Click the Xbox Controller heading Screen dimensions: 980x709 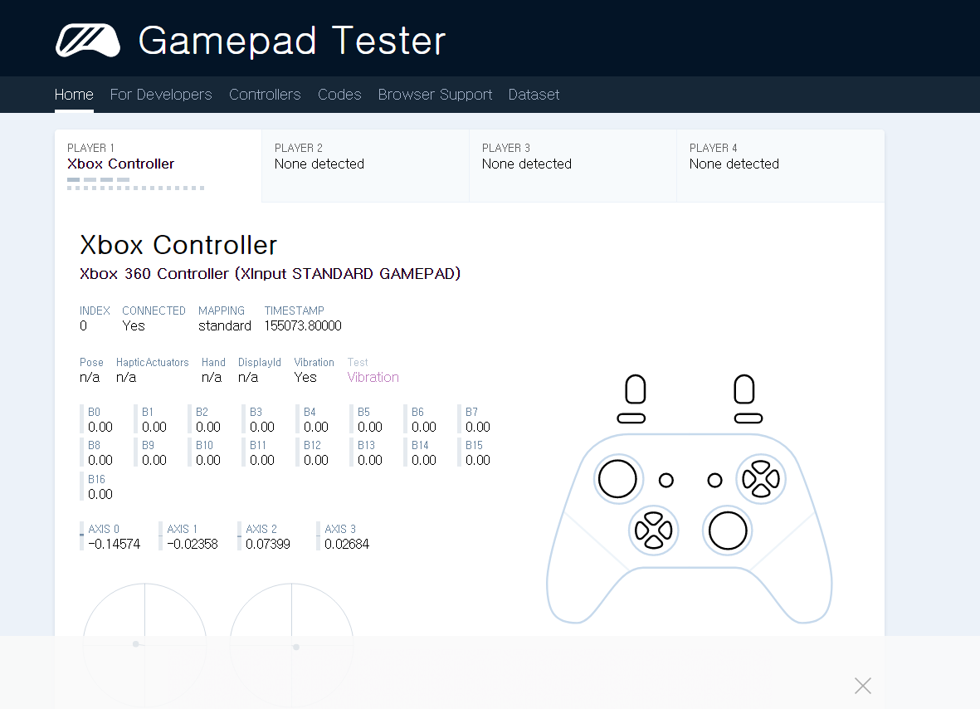[x=178, y=244]
